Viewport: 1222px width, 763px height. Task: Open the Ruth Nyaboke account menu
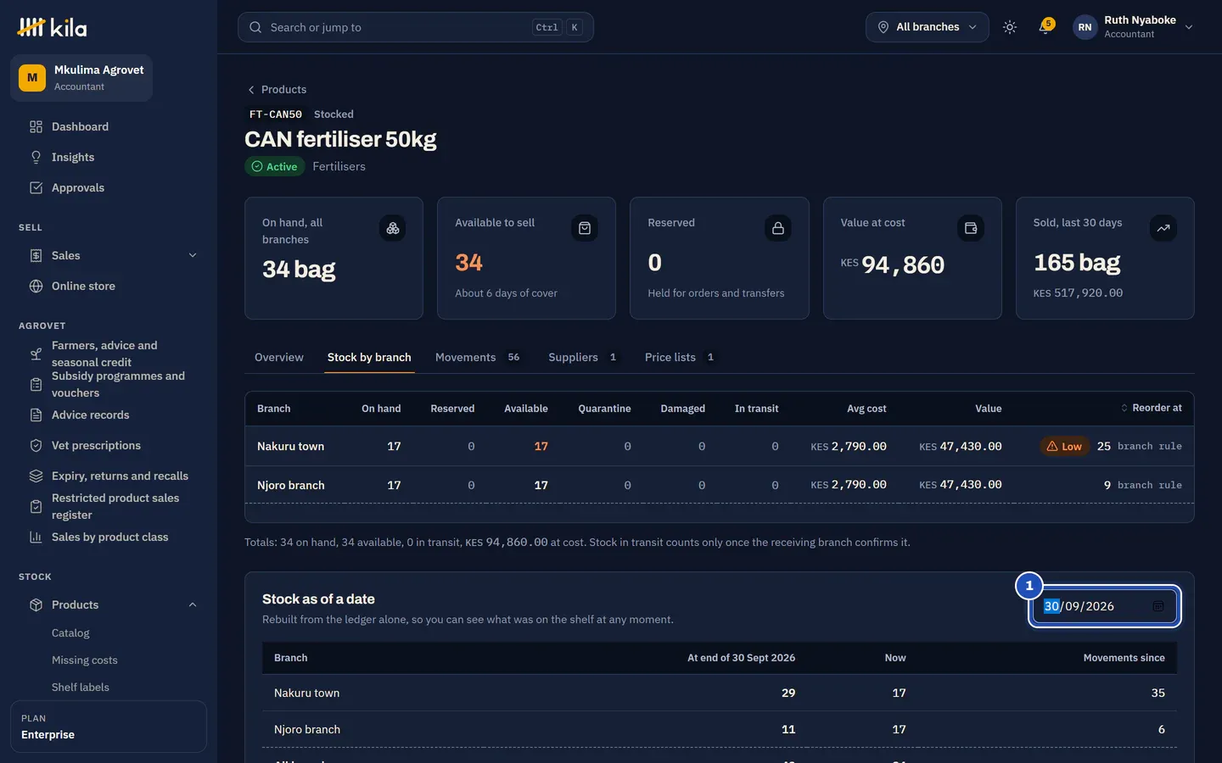tap(1134, 27)
